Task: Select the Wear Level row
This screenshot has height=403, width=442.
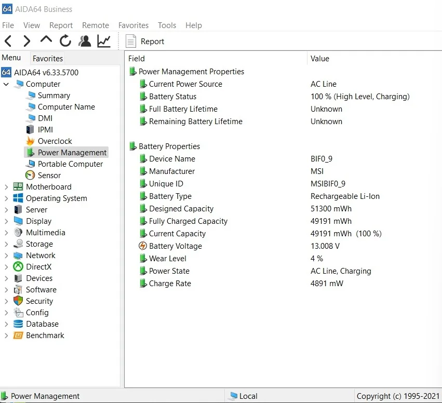Action: pyautogui.click(x=283, y=259)
